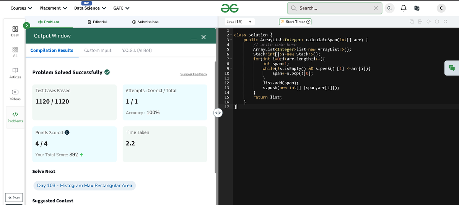Open All in the sidebar
This screenshot has height=205, width=459.
click(15, 52)
